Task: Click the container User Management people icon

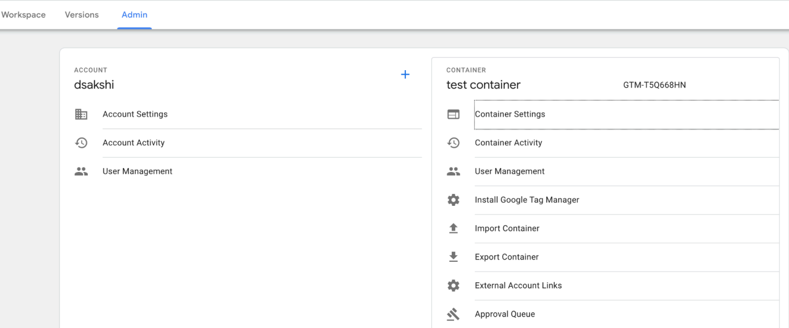Action: coord(453,171)
